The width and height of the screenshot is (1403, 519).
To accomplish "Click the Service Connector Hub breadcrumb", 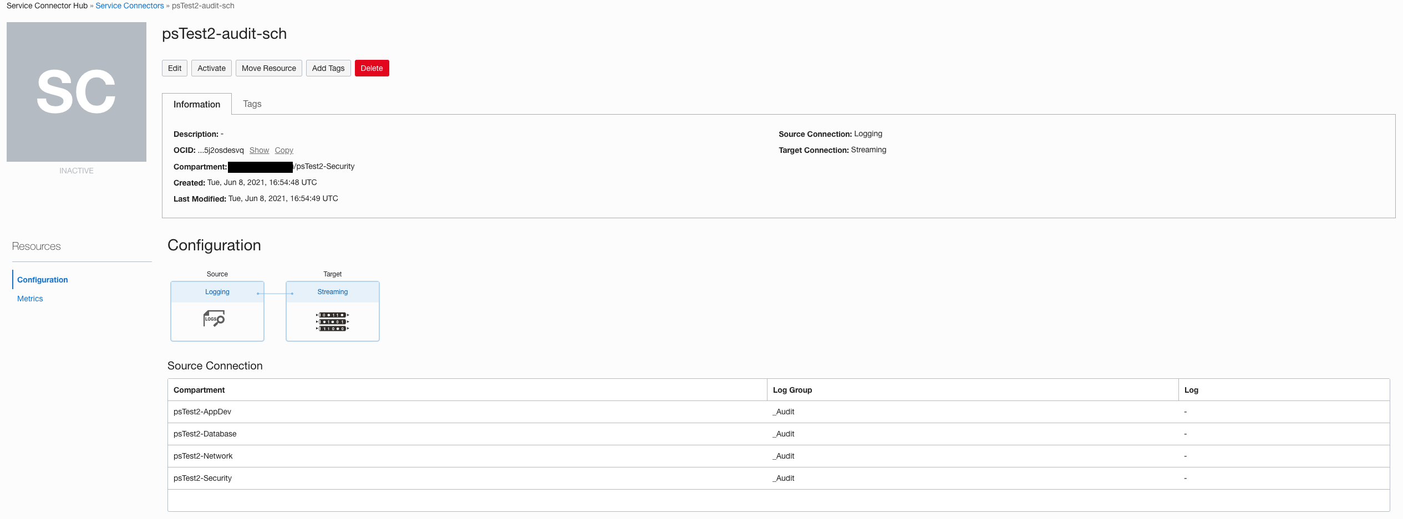I will click(x=47, y=6).
